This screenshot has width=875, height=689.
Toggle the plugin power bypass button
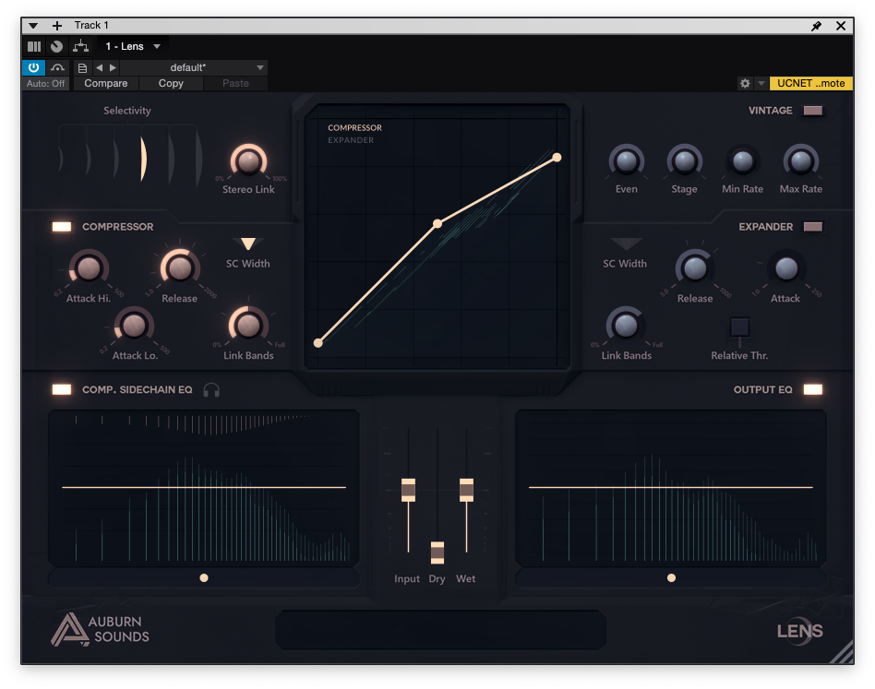[33, 67]
